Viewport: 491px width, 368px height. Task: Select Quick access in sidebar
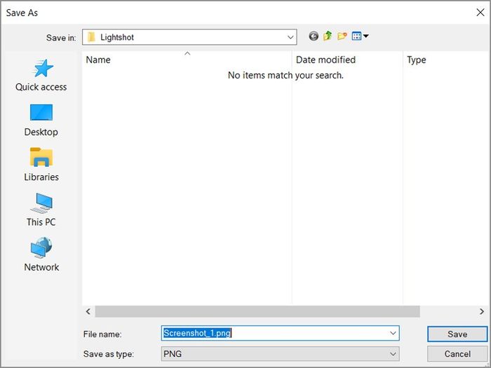pyautogui.click(x=41, y=76)
